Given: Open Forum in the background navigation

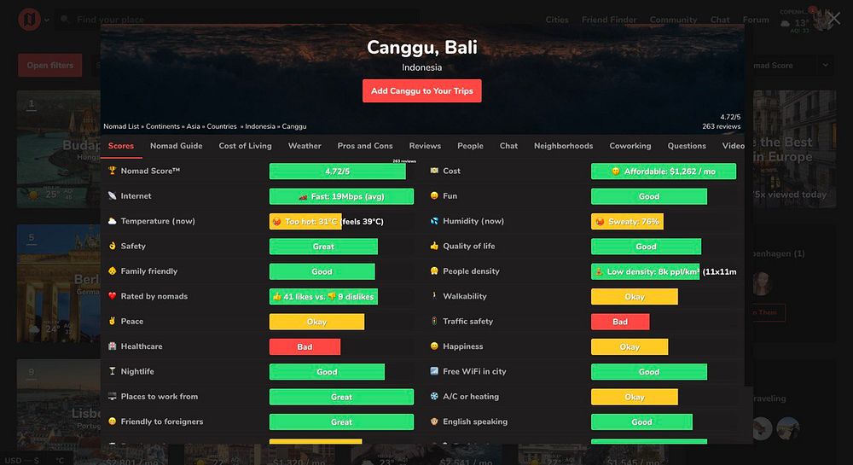Looking at the screenshot, I should (x=756, y=20).
